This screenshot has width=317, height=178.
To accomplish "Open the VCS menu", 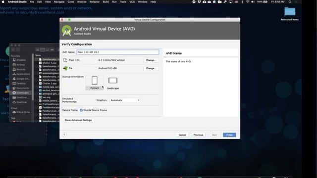I will tap(132, 2).
